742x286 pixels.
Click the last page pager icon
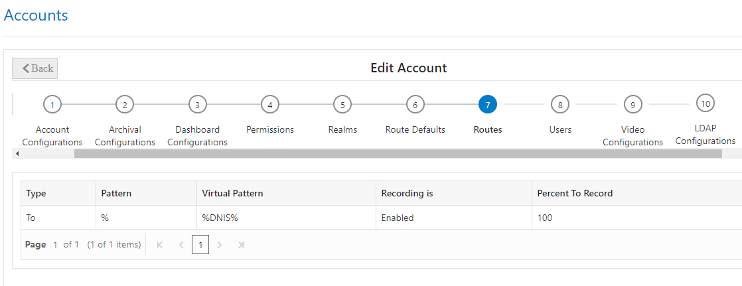(241, 245)
